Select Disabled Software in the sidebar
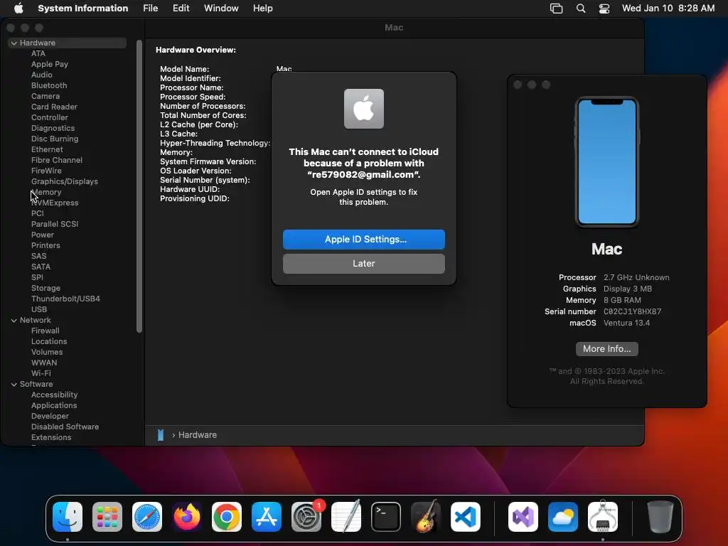 65,427
